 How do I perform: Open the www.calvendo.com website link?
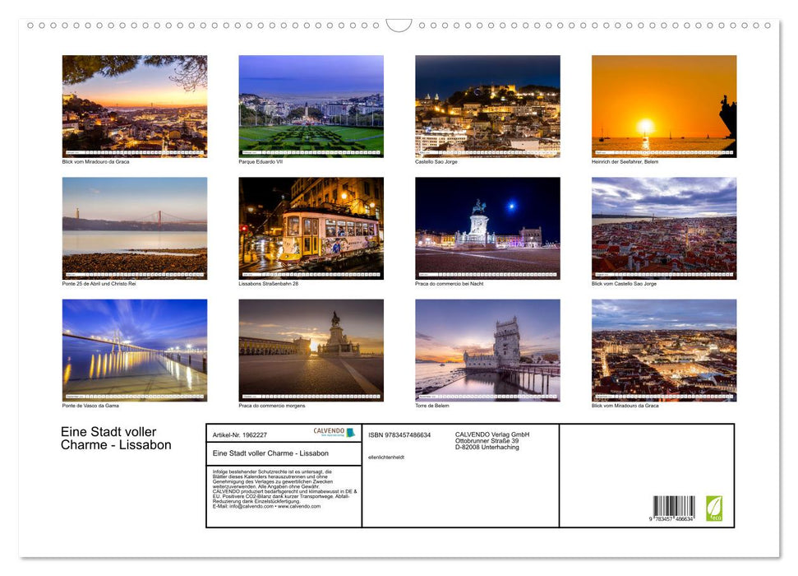coord(298,505)
